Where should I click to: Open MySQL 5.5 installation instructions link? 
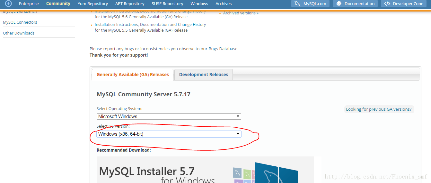click(150, 25)
